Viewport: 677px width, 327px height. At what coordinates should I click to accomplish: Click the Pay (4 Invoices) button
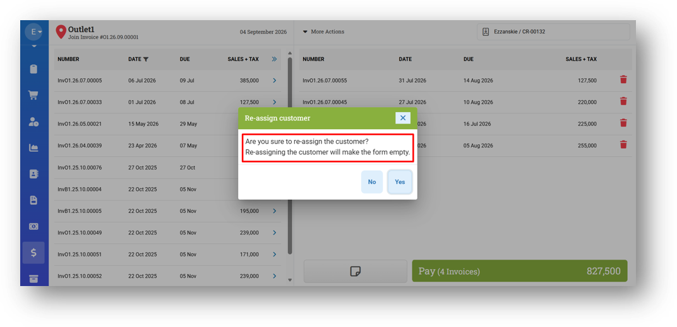(519, 271)
